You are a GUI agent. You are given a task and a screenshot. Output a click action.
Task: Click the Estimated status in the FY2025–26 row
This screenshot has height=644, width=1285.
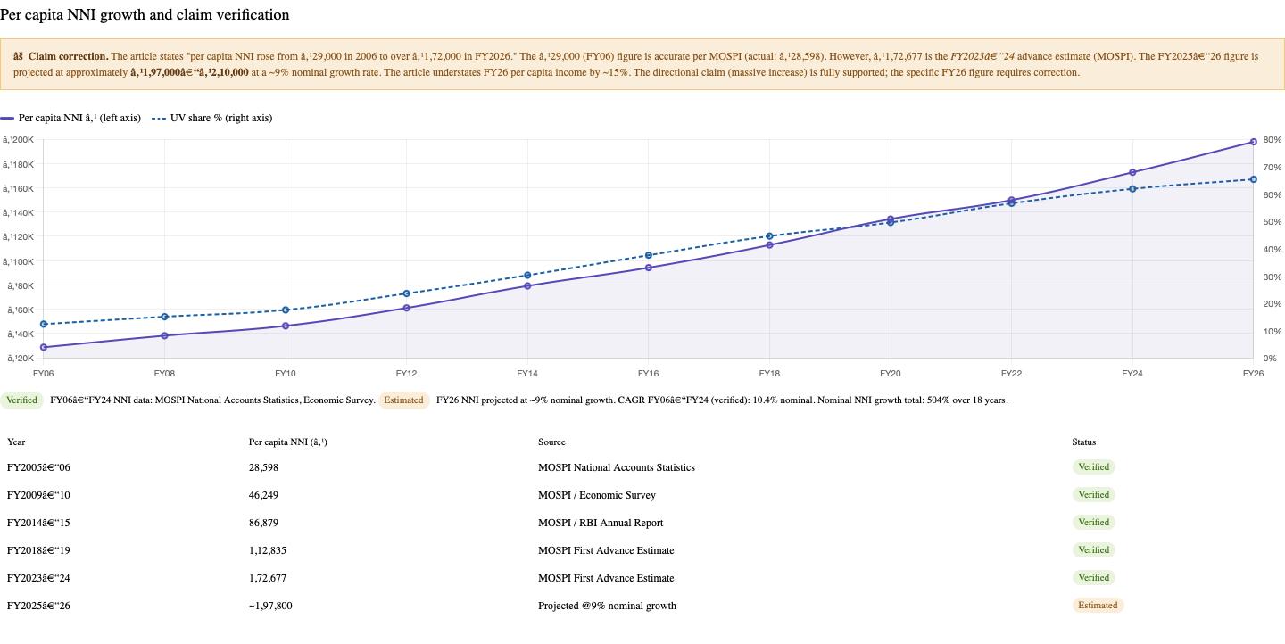(1098, 606)
